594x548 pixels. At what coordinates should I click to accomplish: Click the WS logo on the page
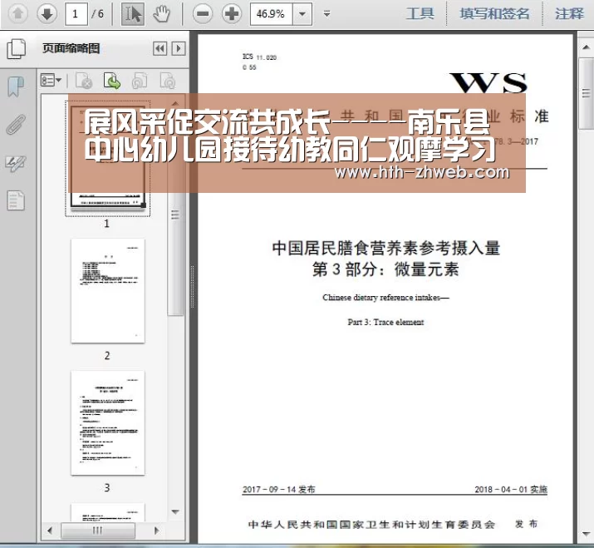point(488,83)
